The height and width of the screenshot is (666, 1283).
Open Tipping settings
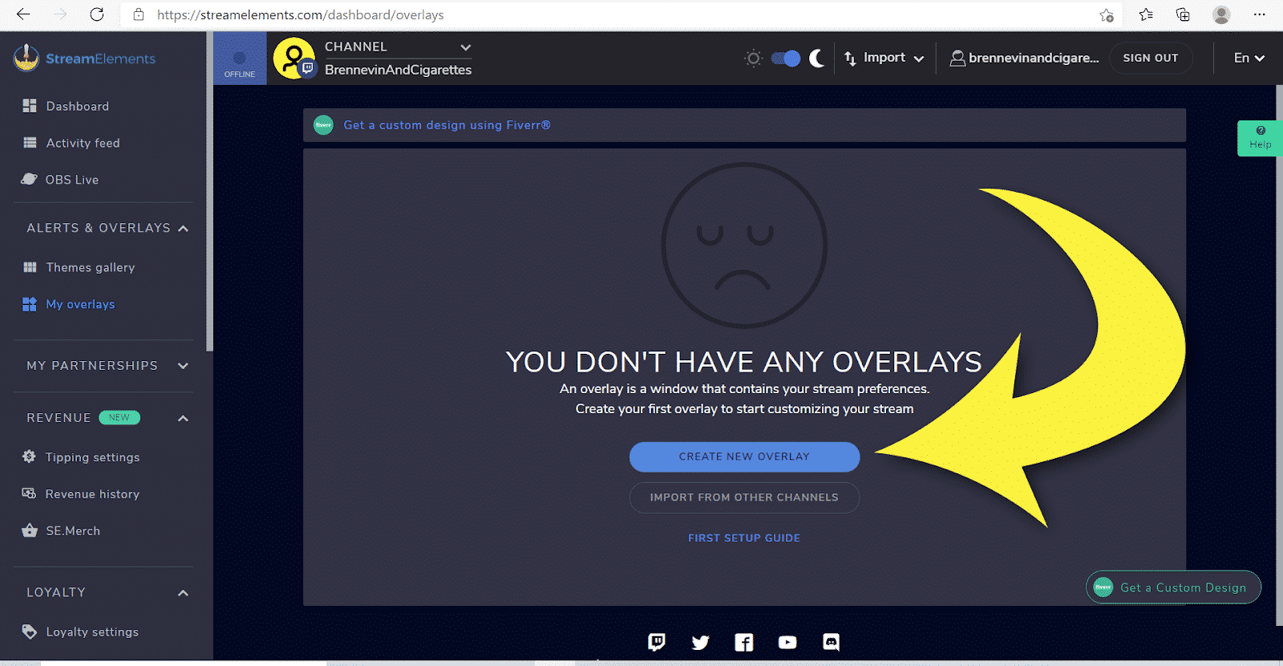coord(92,457)
